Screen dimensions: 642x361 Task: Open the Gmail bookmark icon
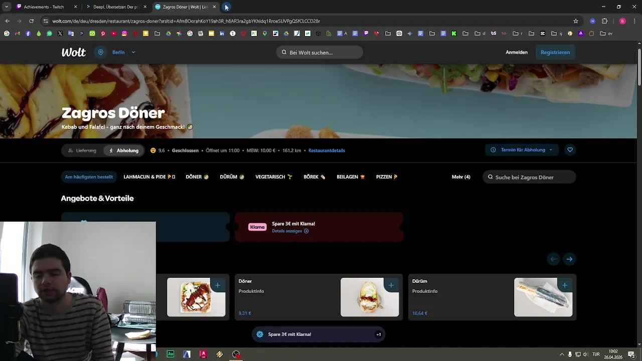tap(17, 34)
